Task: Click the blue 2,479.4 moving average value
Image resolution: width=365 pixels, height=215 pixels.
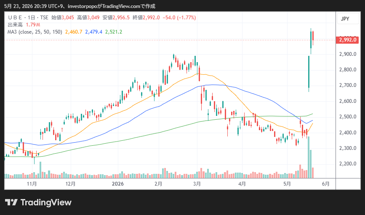Action: tap(93, 32)
